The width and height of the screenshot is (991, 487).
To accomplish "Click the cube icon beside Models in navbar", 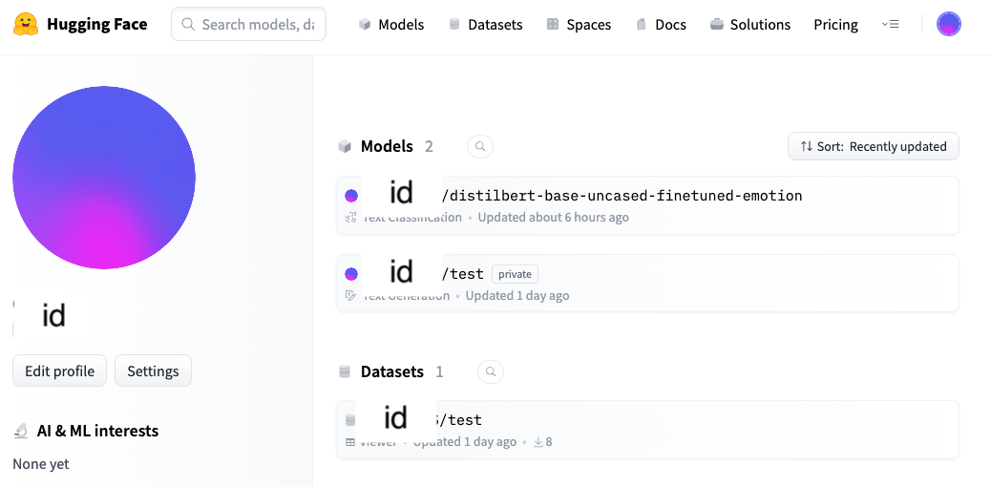I will point(364,25).
